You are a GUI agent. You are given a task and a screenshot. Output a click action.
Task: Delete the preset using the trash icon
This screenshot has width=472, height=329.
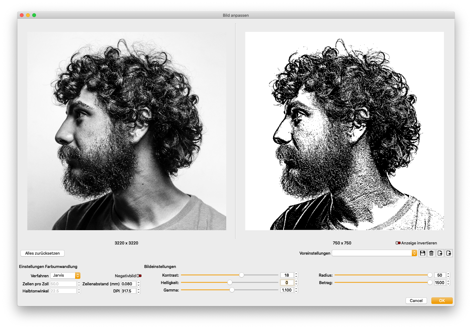point(431,253)
